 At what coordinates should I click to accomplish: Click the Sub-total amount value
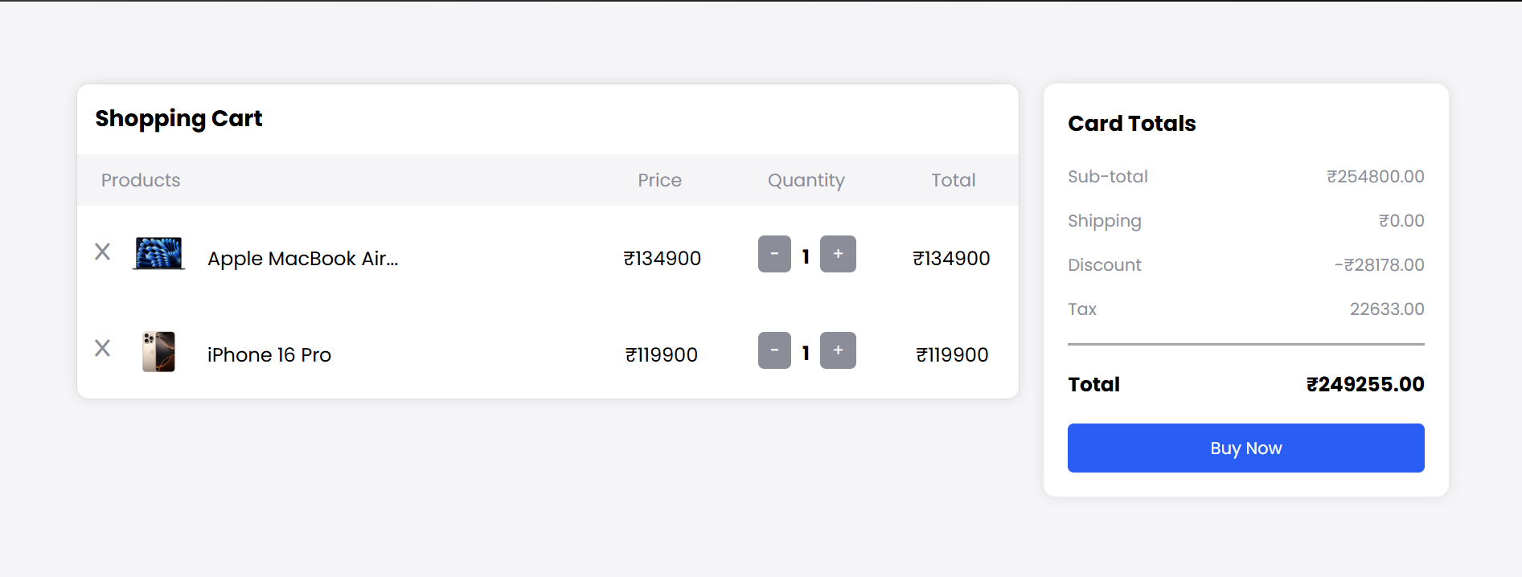1375,177
